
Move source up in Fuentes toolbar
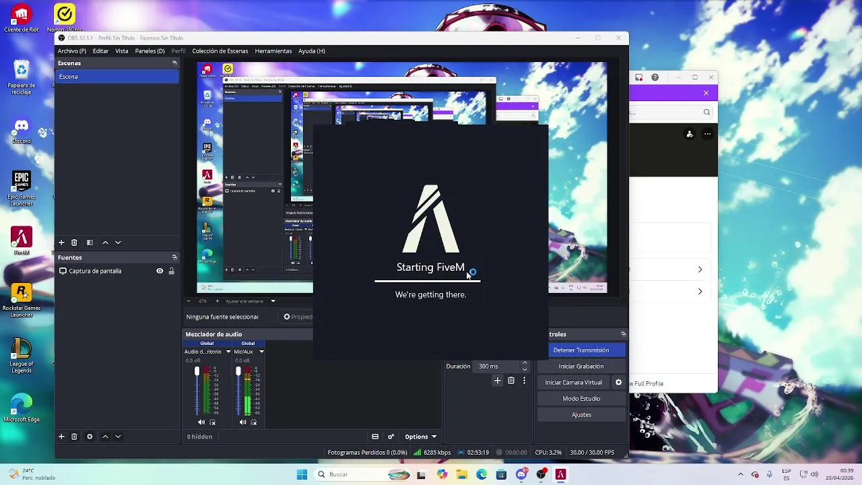tap(105, 437)
